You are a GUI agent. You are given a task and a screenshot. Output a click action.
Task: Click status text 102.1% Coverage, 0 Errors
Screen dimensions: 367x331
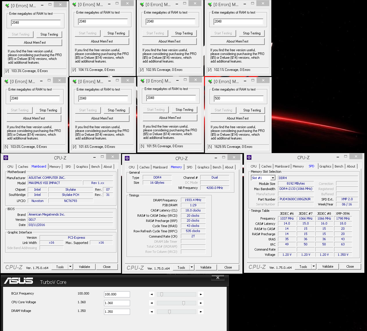[x=232, y=70]
